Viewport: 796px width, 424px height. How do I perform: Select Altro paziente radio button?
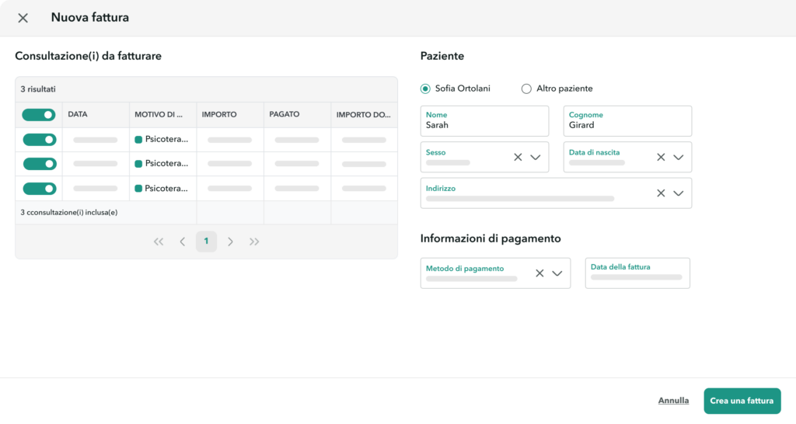point(526,89)
